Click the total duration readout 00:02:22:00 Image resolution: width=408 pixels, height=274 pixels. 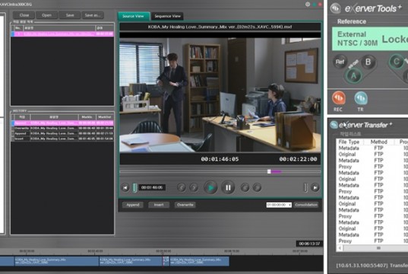point(298,159)
